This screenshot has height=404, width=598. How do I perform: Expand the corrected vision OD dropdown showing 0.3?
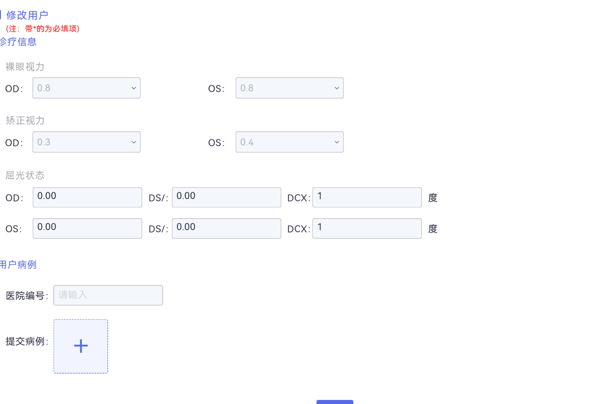(x=86, y=142)
